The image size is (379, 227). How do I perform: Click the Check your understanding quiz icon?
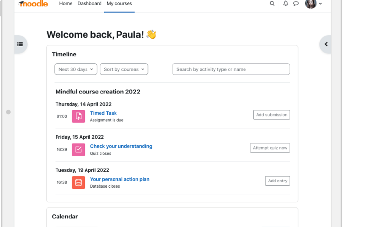(78, 149)
